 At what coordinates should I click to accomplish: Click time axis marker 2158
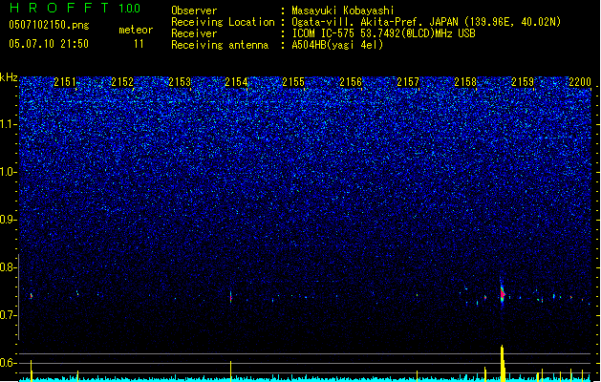click(465, 81)
